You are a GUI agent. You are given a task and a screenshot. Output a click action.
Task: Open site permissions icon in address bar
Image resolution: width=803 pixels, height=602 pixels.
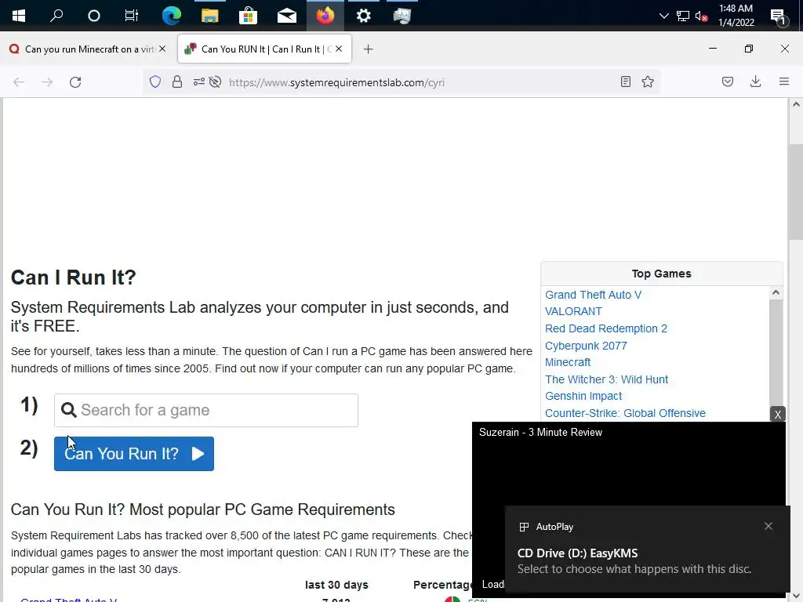pos(198,82)
